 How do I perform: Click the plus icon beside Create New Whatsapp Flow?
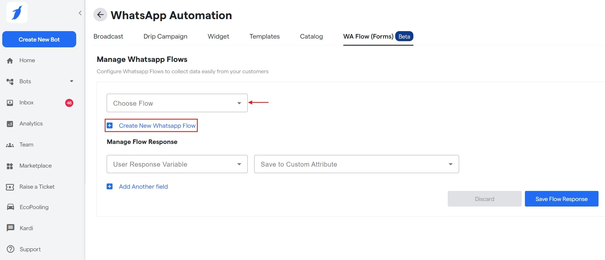[x=110, y=125]
